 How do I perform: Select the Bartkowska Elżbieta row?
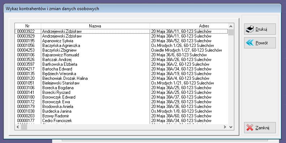[121, 64]
